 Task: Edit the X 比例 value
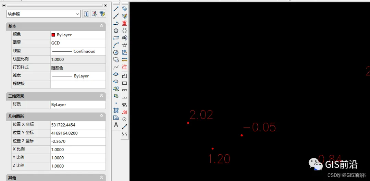tap(78, 149)
